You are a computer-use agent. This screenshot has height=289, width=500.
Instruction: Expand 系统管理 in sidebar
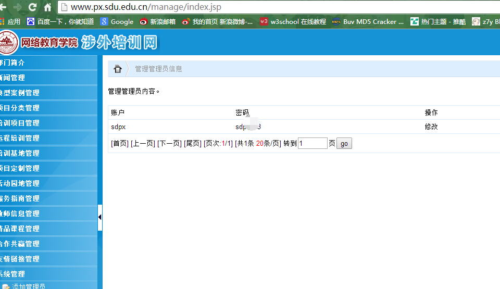tap(48, 274)
